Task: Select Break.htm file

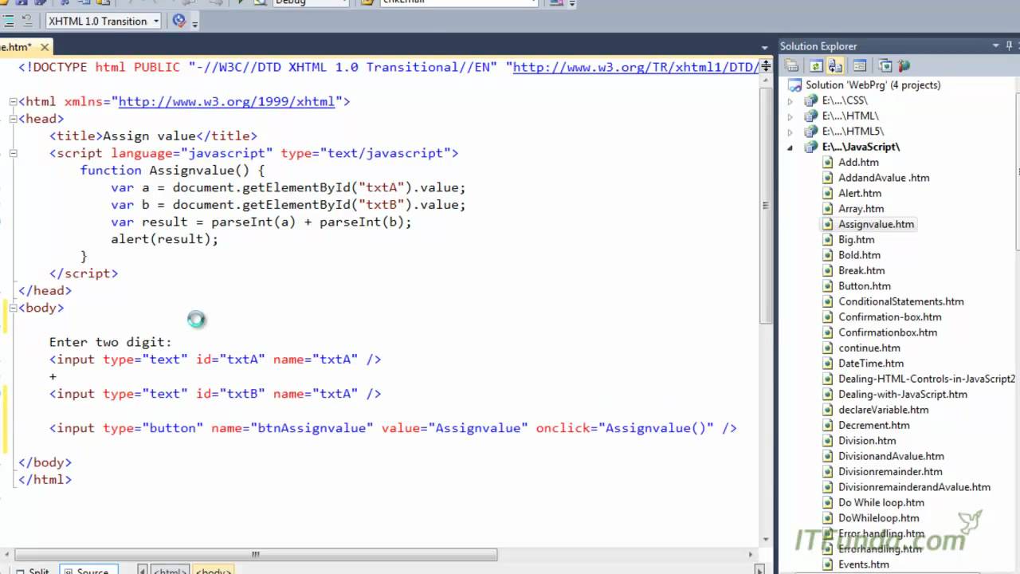Action: click(861, 270)
